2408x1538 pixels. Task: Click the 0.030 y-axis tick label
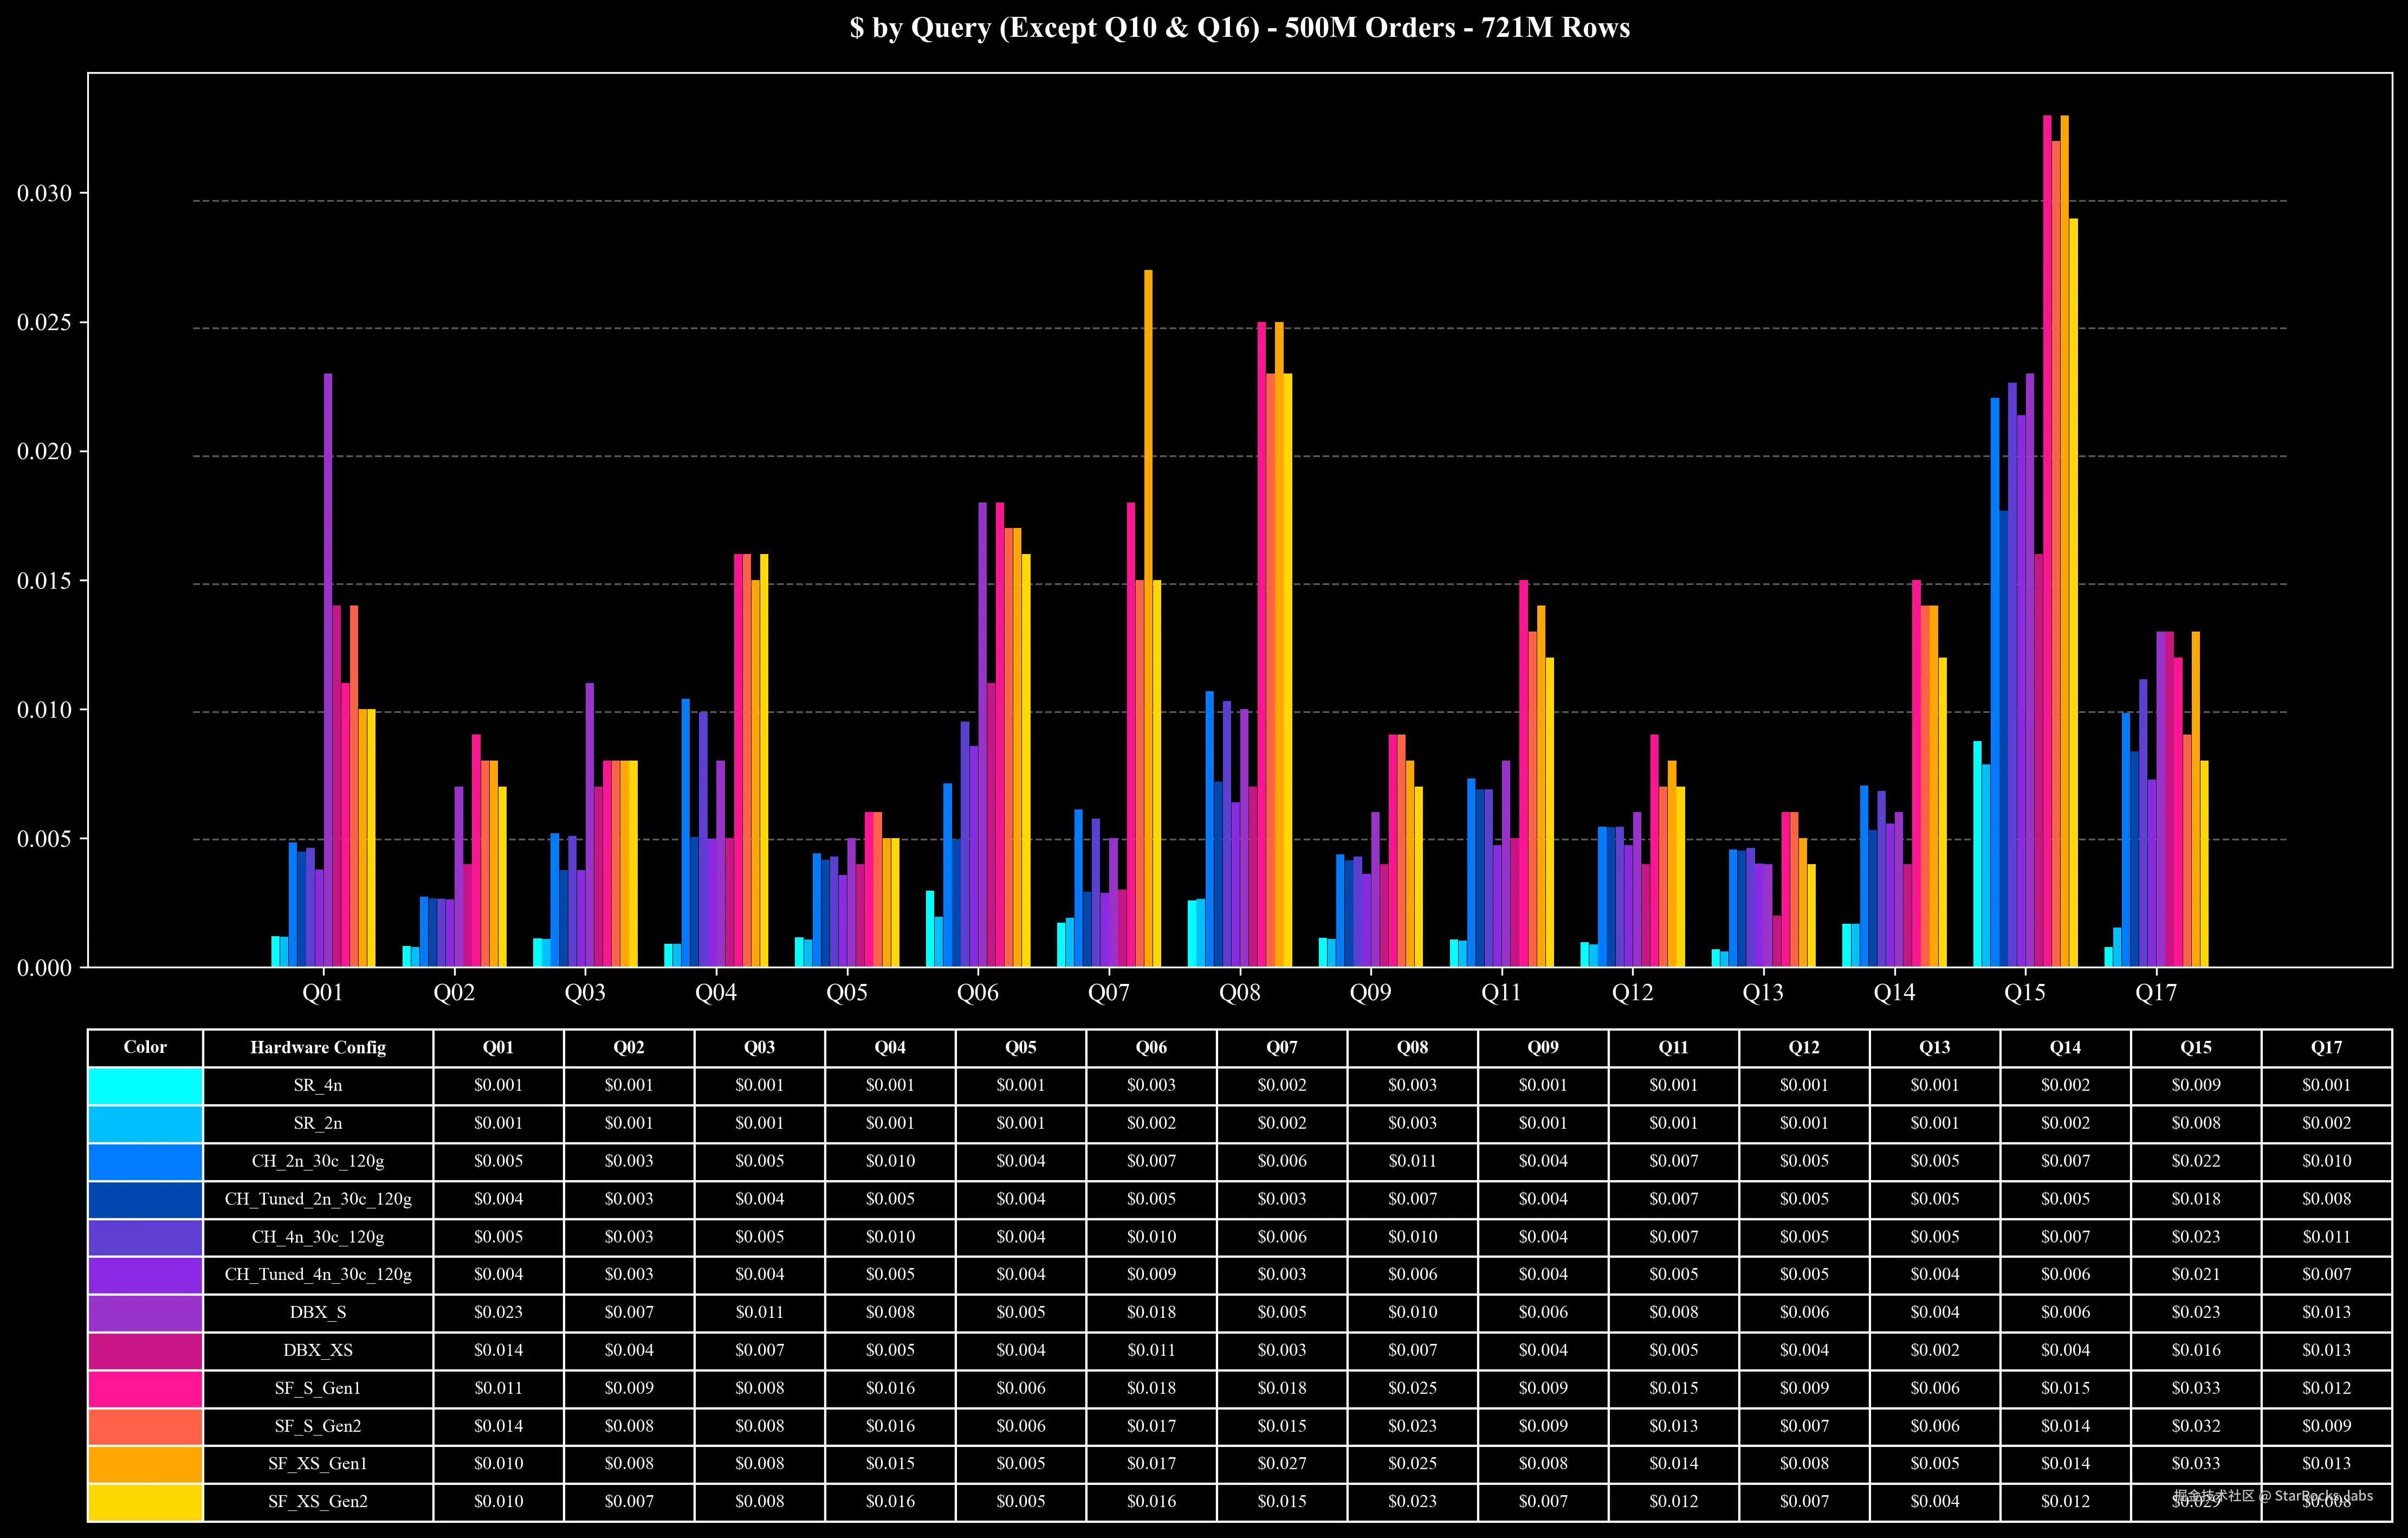pos(45,193)
